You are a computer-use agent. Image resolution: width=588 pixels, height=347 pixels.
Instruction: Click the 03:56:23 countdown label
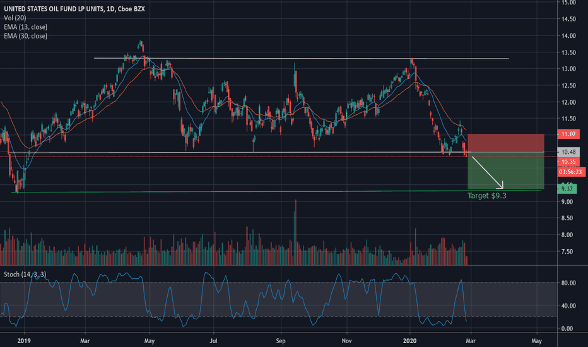pyautogui.click(x=570, y=172)
